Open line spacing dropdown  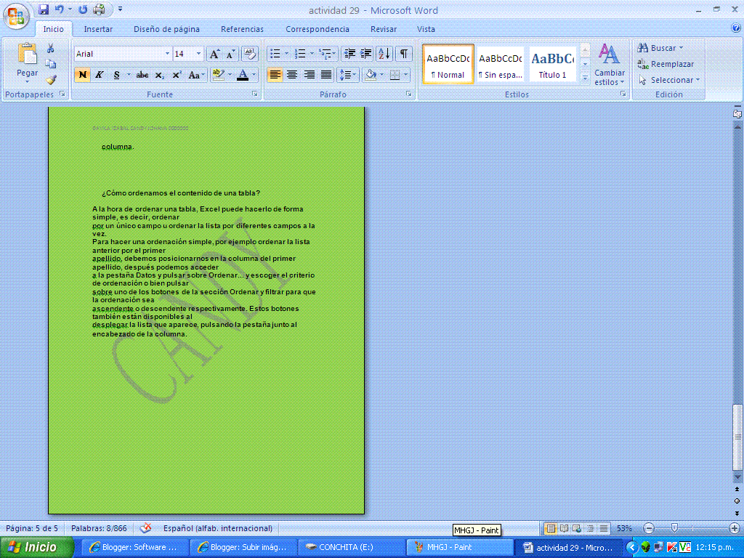tap(348, 75)
